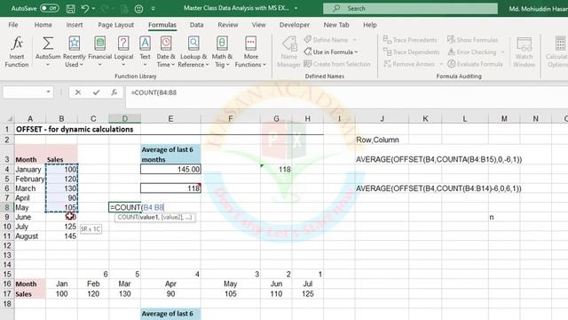Screen dimensions: 568x320
Task: Open the Use in Formula dropdown
Action: click(x=331, y=52)
